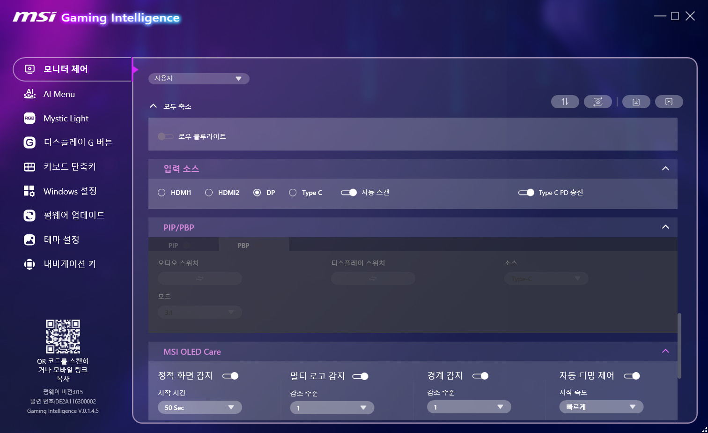Click the 입력 소스 section heading
Screen dimensions: 708x433
pyautogui.click(x=181, y=169)
